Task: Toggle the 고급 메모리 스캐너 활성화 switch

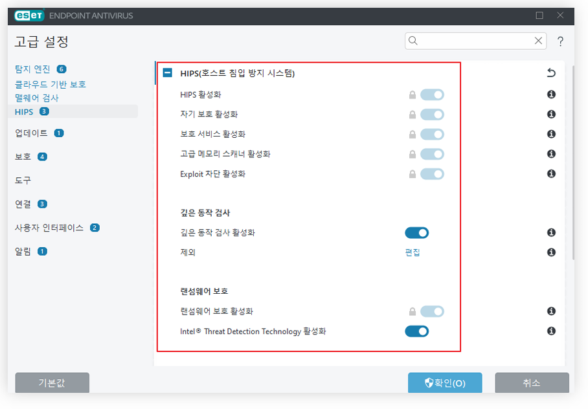Action: (432, 154)
